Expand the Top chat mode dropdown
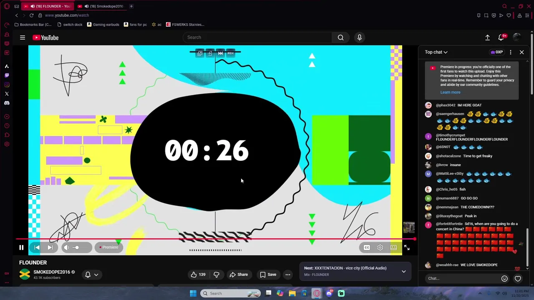Image resolution: width=534 pixels, height=300 pixels. pyautogui.click(x=436, y=52)
